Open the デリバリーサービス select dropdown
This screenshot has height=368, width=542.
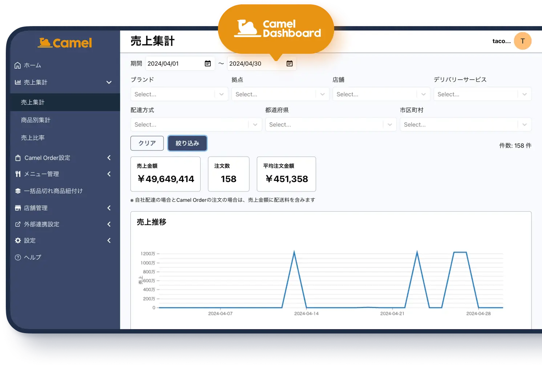click(x=482, y=94)
